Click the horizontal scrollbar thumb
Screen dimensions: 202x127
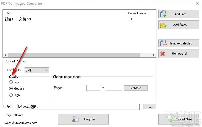[x=74, y=55]
